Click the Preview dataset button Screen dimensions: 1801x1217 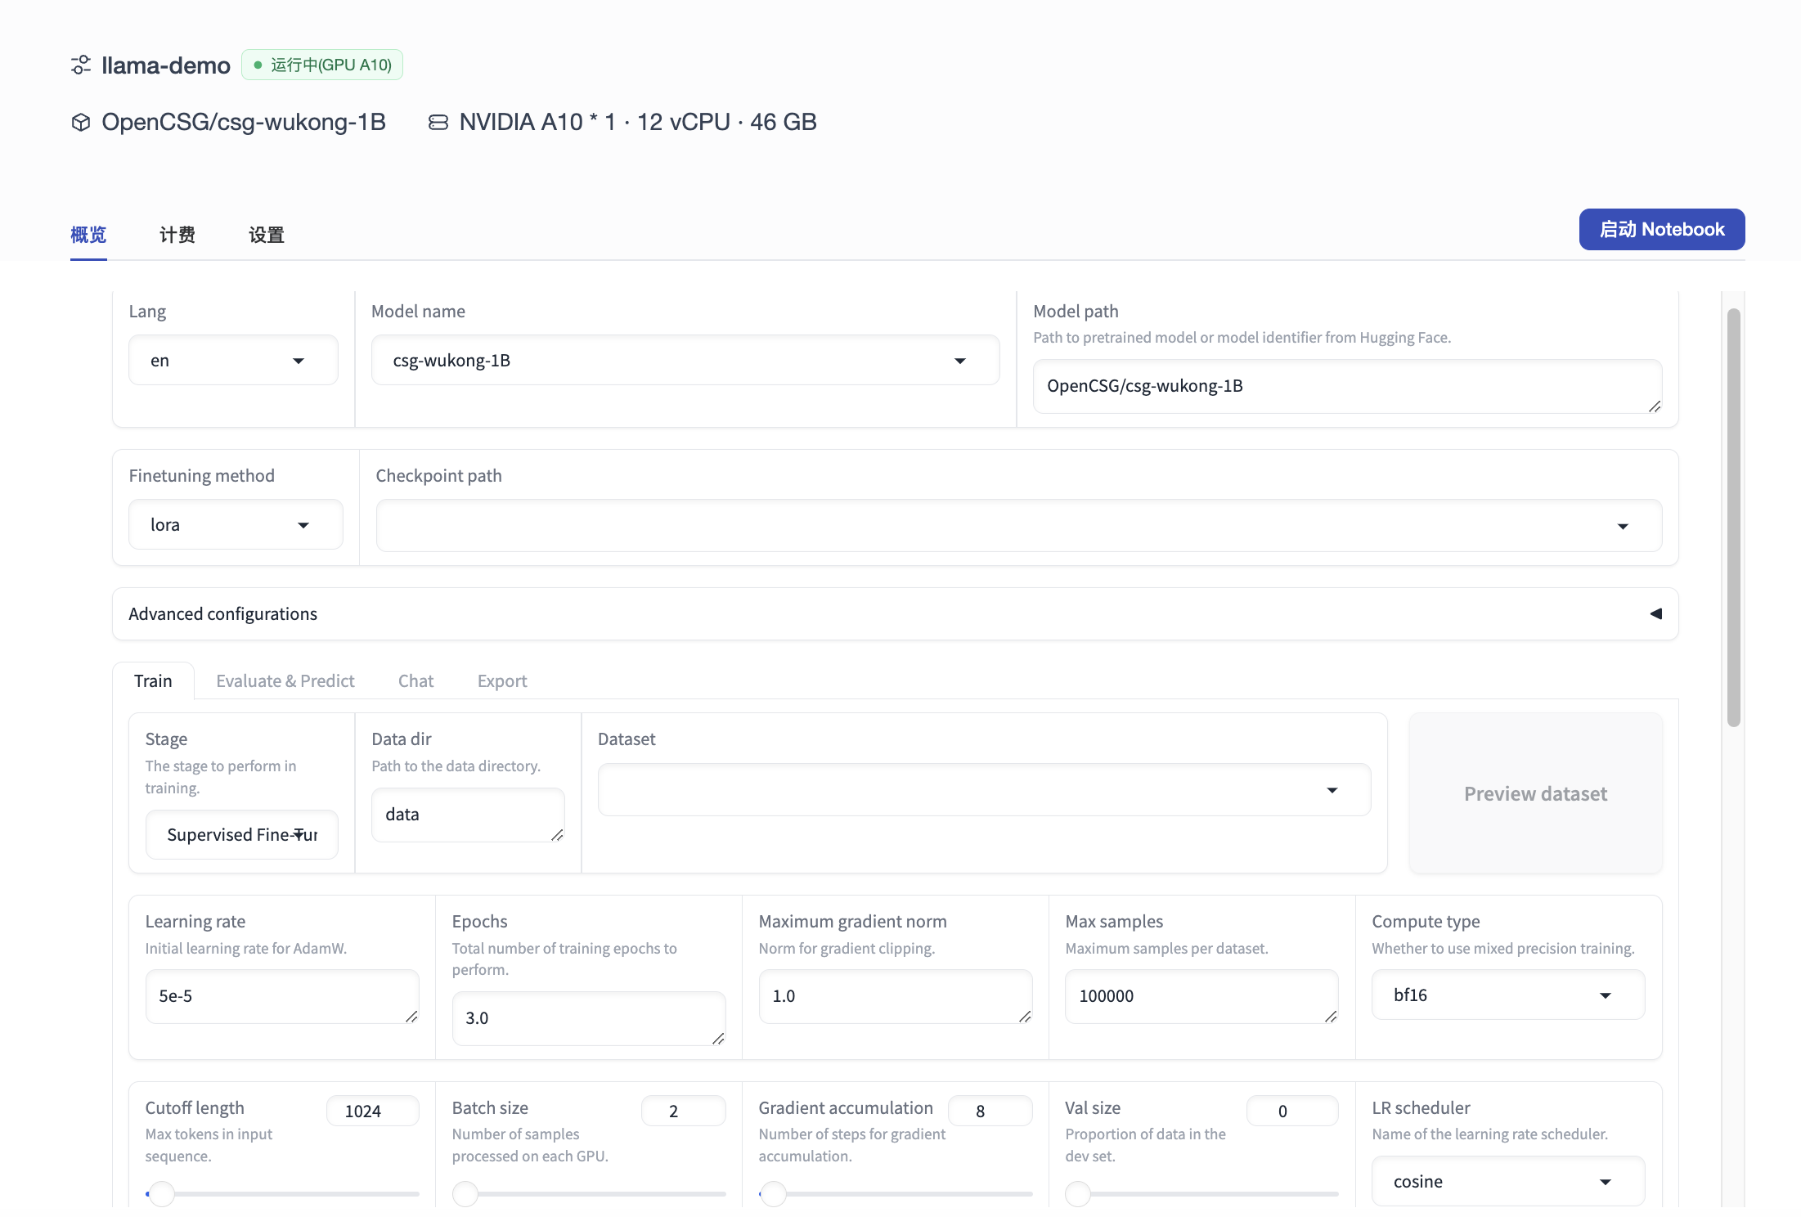click(x=1535, y=794)
